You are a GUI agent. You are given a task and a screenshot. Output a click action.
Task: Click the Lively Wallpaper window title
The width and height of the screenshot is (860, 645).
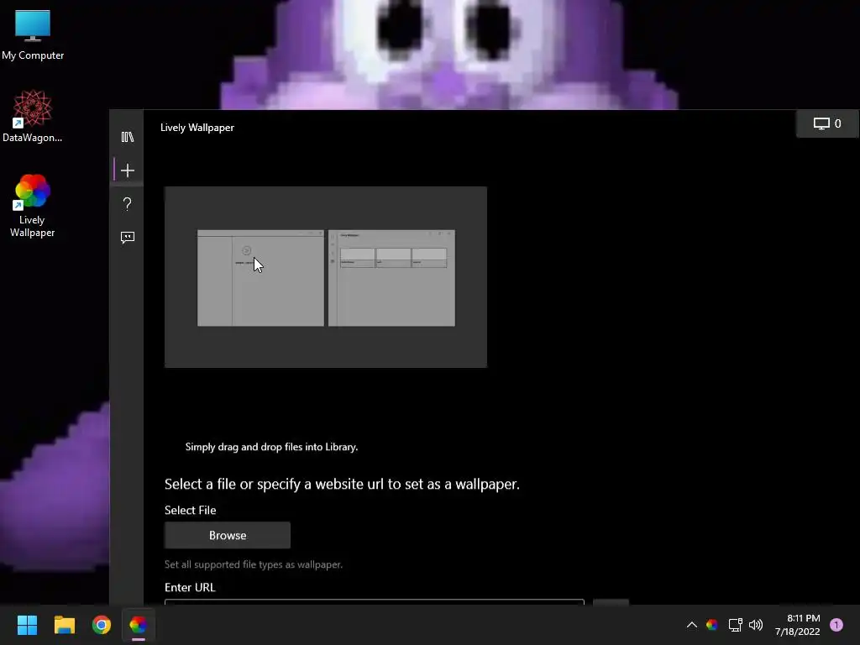coord(197,128)
